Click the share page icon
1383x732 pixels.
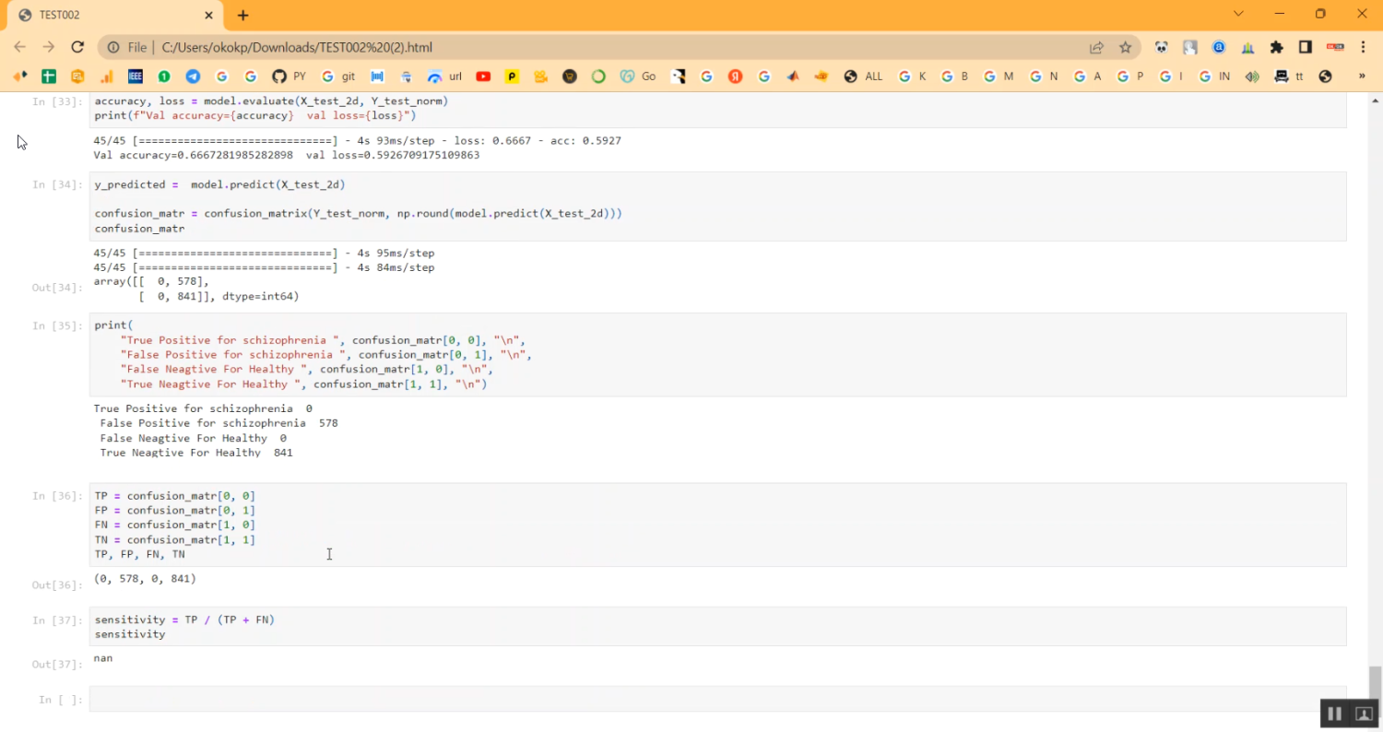coord(1096,47)
